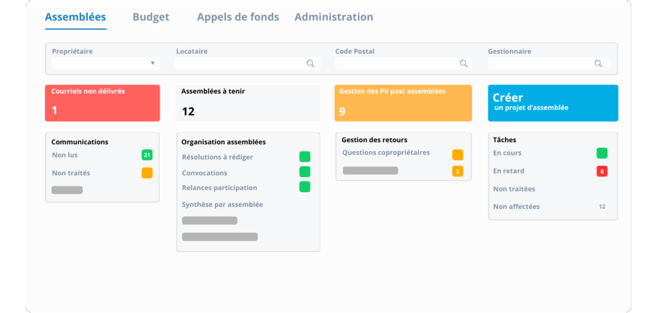657x313 pixels.
Task: Click the Tâches panel heading
Action: point(504,140)
